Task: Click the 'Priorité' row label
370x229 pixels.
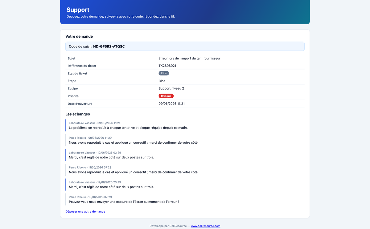Action: coord(73,96)
